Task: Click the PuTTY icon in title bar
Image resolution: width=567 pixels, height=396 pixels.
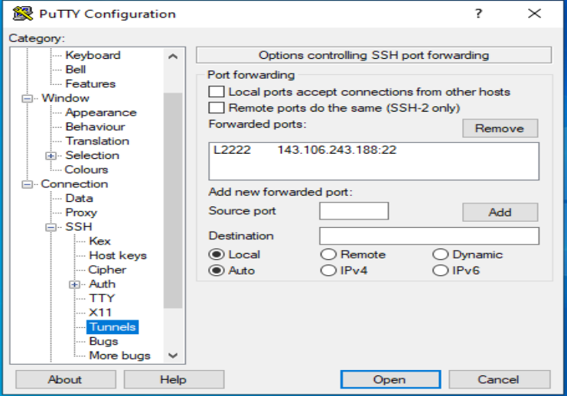Action: pyautogui.click(x=22, y=14)
